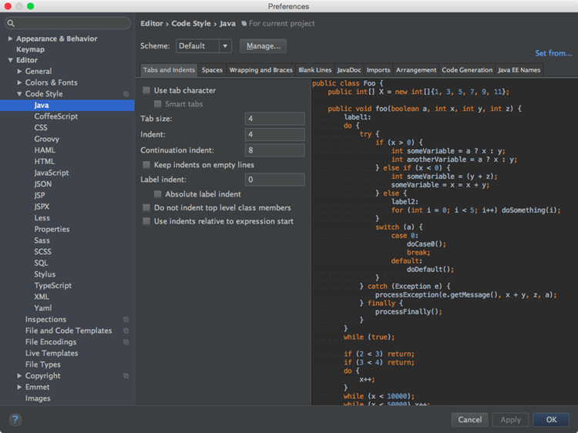Open File Types settings
The image size is (578, 433).
pos(42,364)
